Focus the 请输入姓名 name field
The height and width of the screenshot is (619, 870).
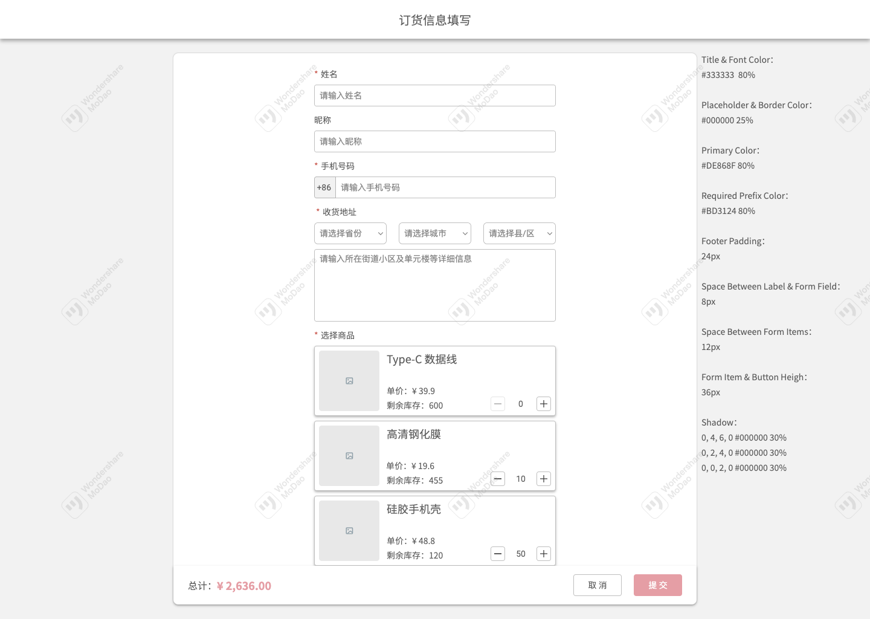point(435,96)
